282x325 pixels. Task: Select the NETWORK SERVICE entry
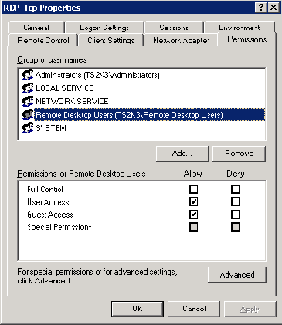point(72,101)
